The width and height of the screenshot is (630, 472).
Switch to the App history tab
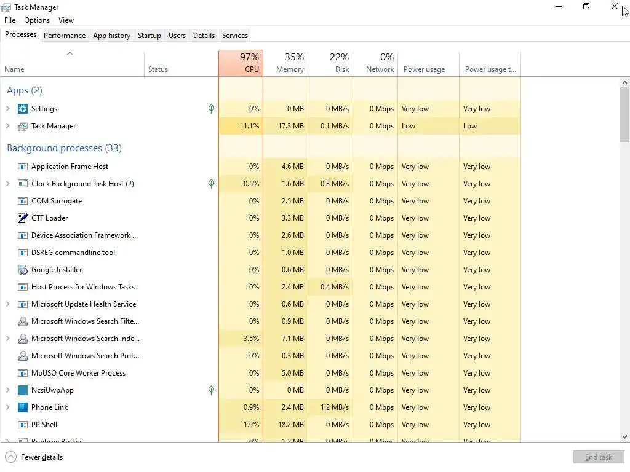[x=112, y=36]
